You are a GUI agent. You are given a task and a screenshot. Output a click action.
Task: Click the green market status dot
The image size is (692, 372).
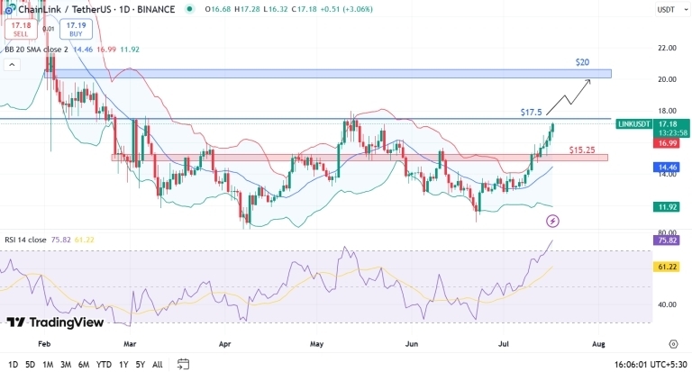click(x=190, y=9)
